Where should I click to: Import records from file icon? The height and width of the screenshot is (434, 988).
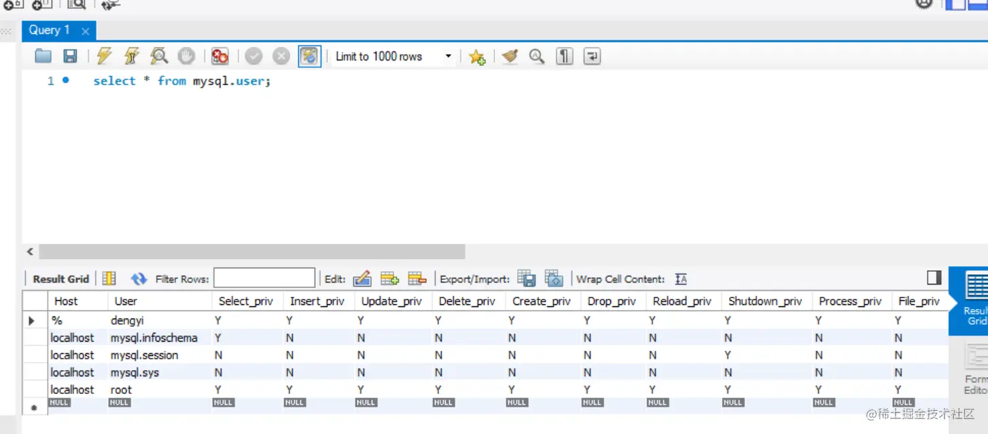point(554,278)
